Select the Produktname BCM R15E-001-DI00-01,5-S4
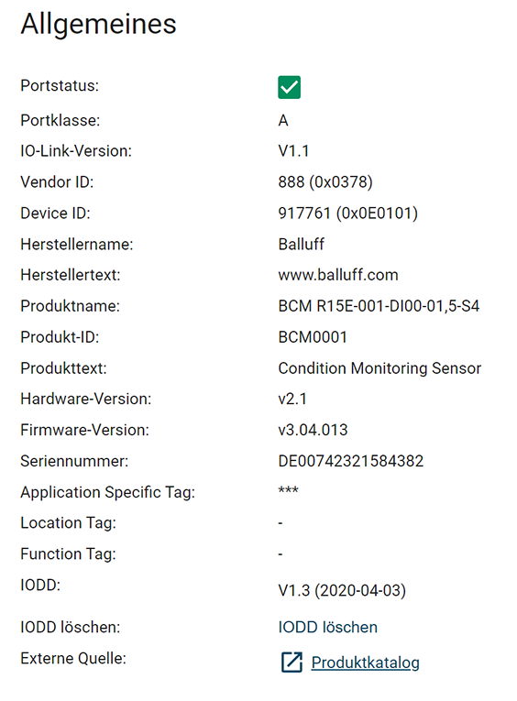The height and width of the screenshot is (701, 517). (x=379, y=306)
